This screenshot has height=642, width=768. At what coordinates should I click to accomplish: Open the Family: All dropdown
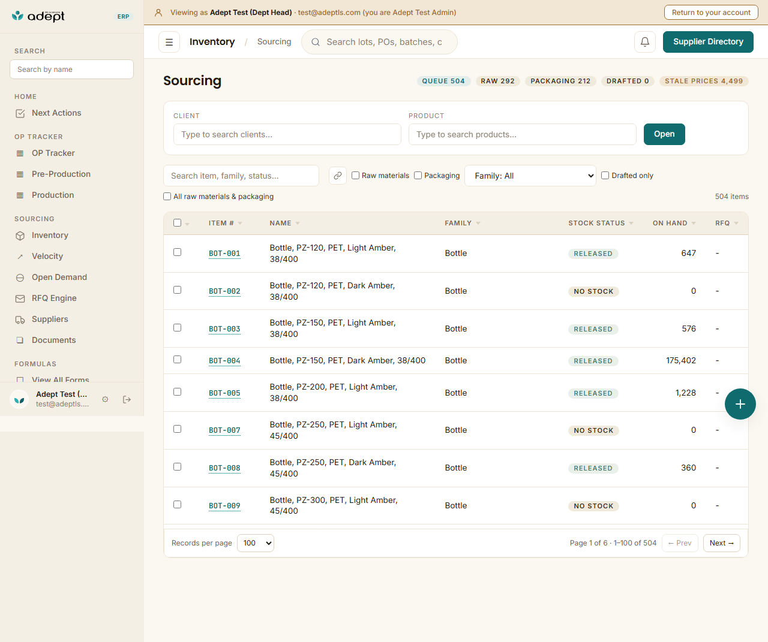(x=530, y=176)
